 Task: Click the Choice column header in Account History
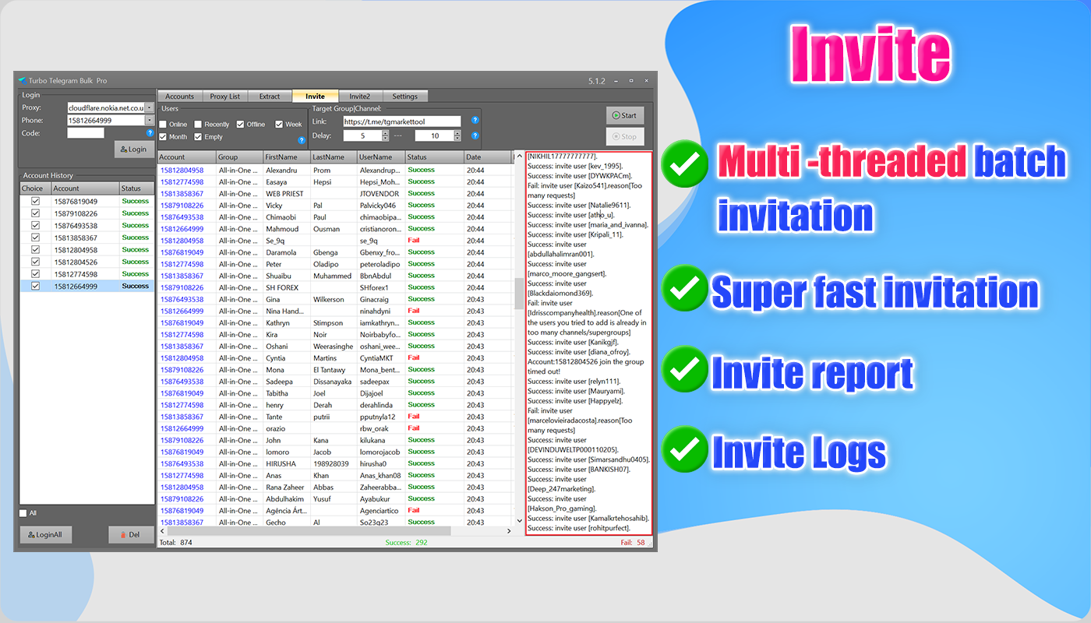pyautogui.click(x=35, y=188)
